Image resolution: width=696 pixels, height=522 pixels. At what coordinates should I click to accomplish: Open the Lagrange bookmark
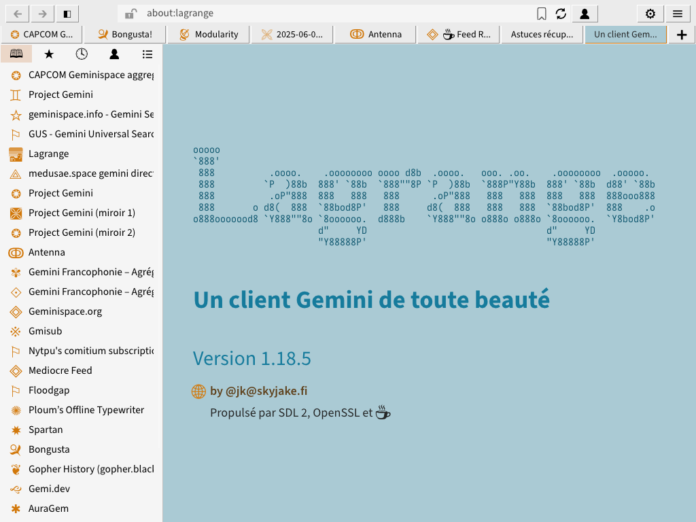(x=82, y=154)
